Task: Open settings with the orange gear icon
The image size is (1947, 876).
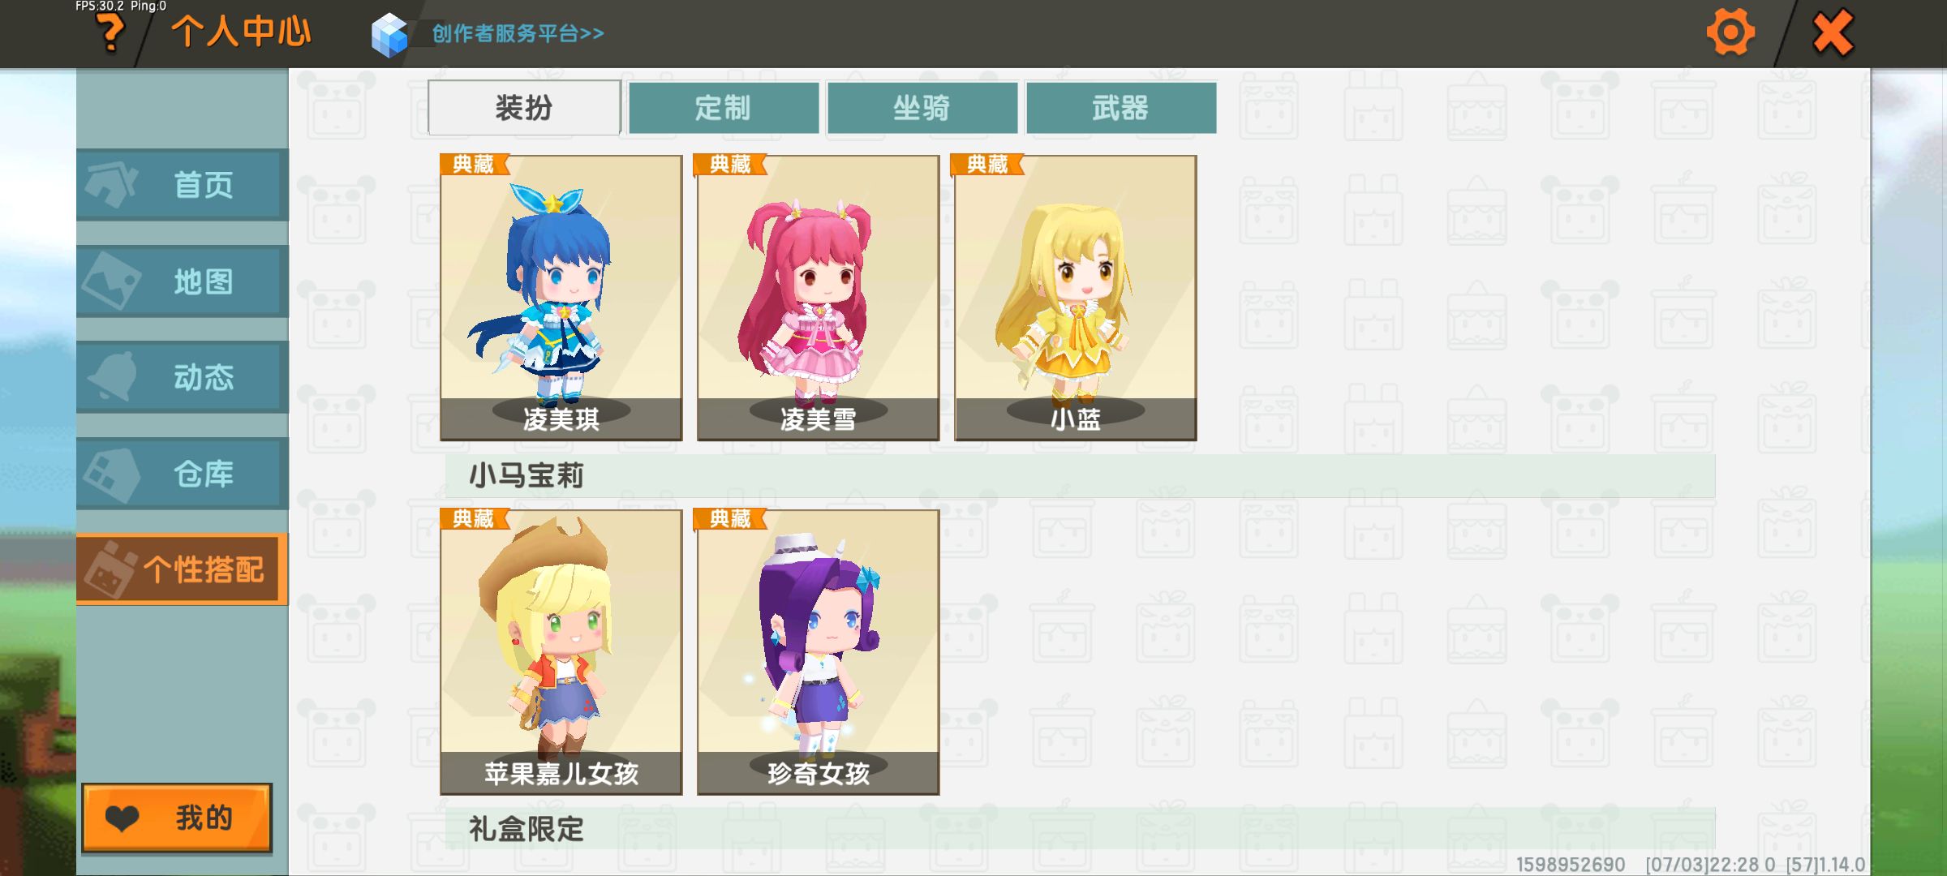Action: [1730, 33]
